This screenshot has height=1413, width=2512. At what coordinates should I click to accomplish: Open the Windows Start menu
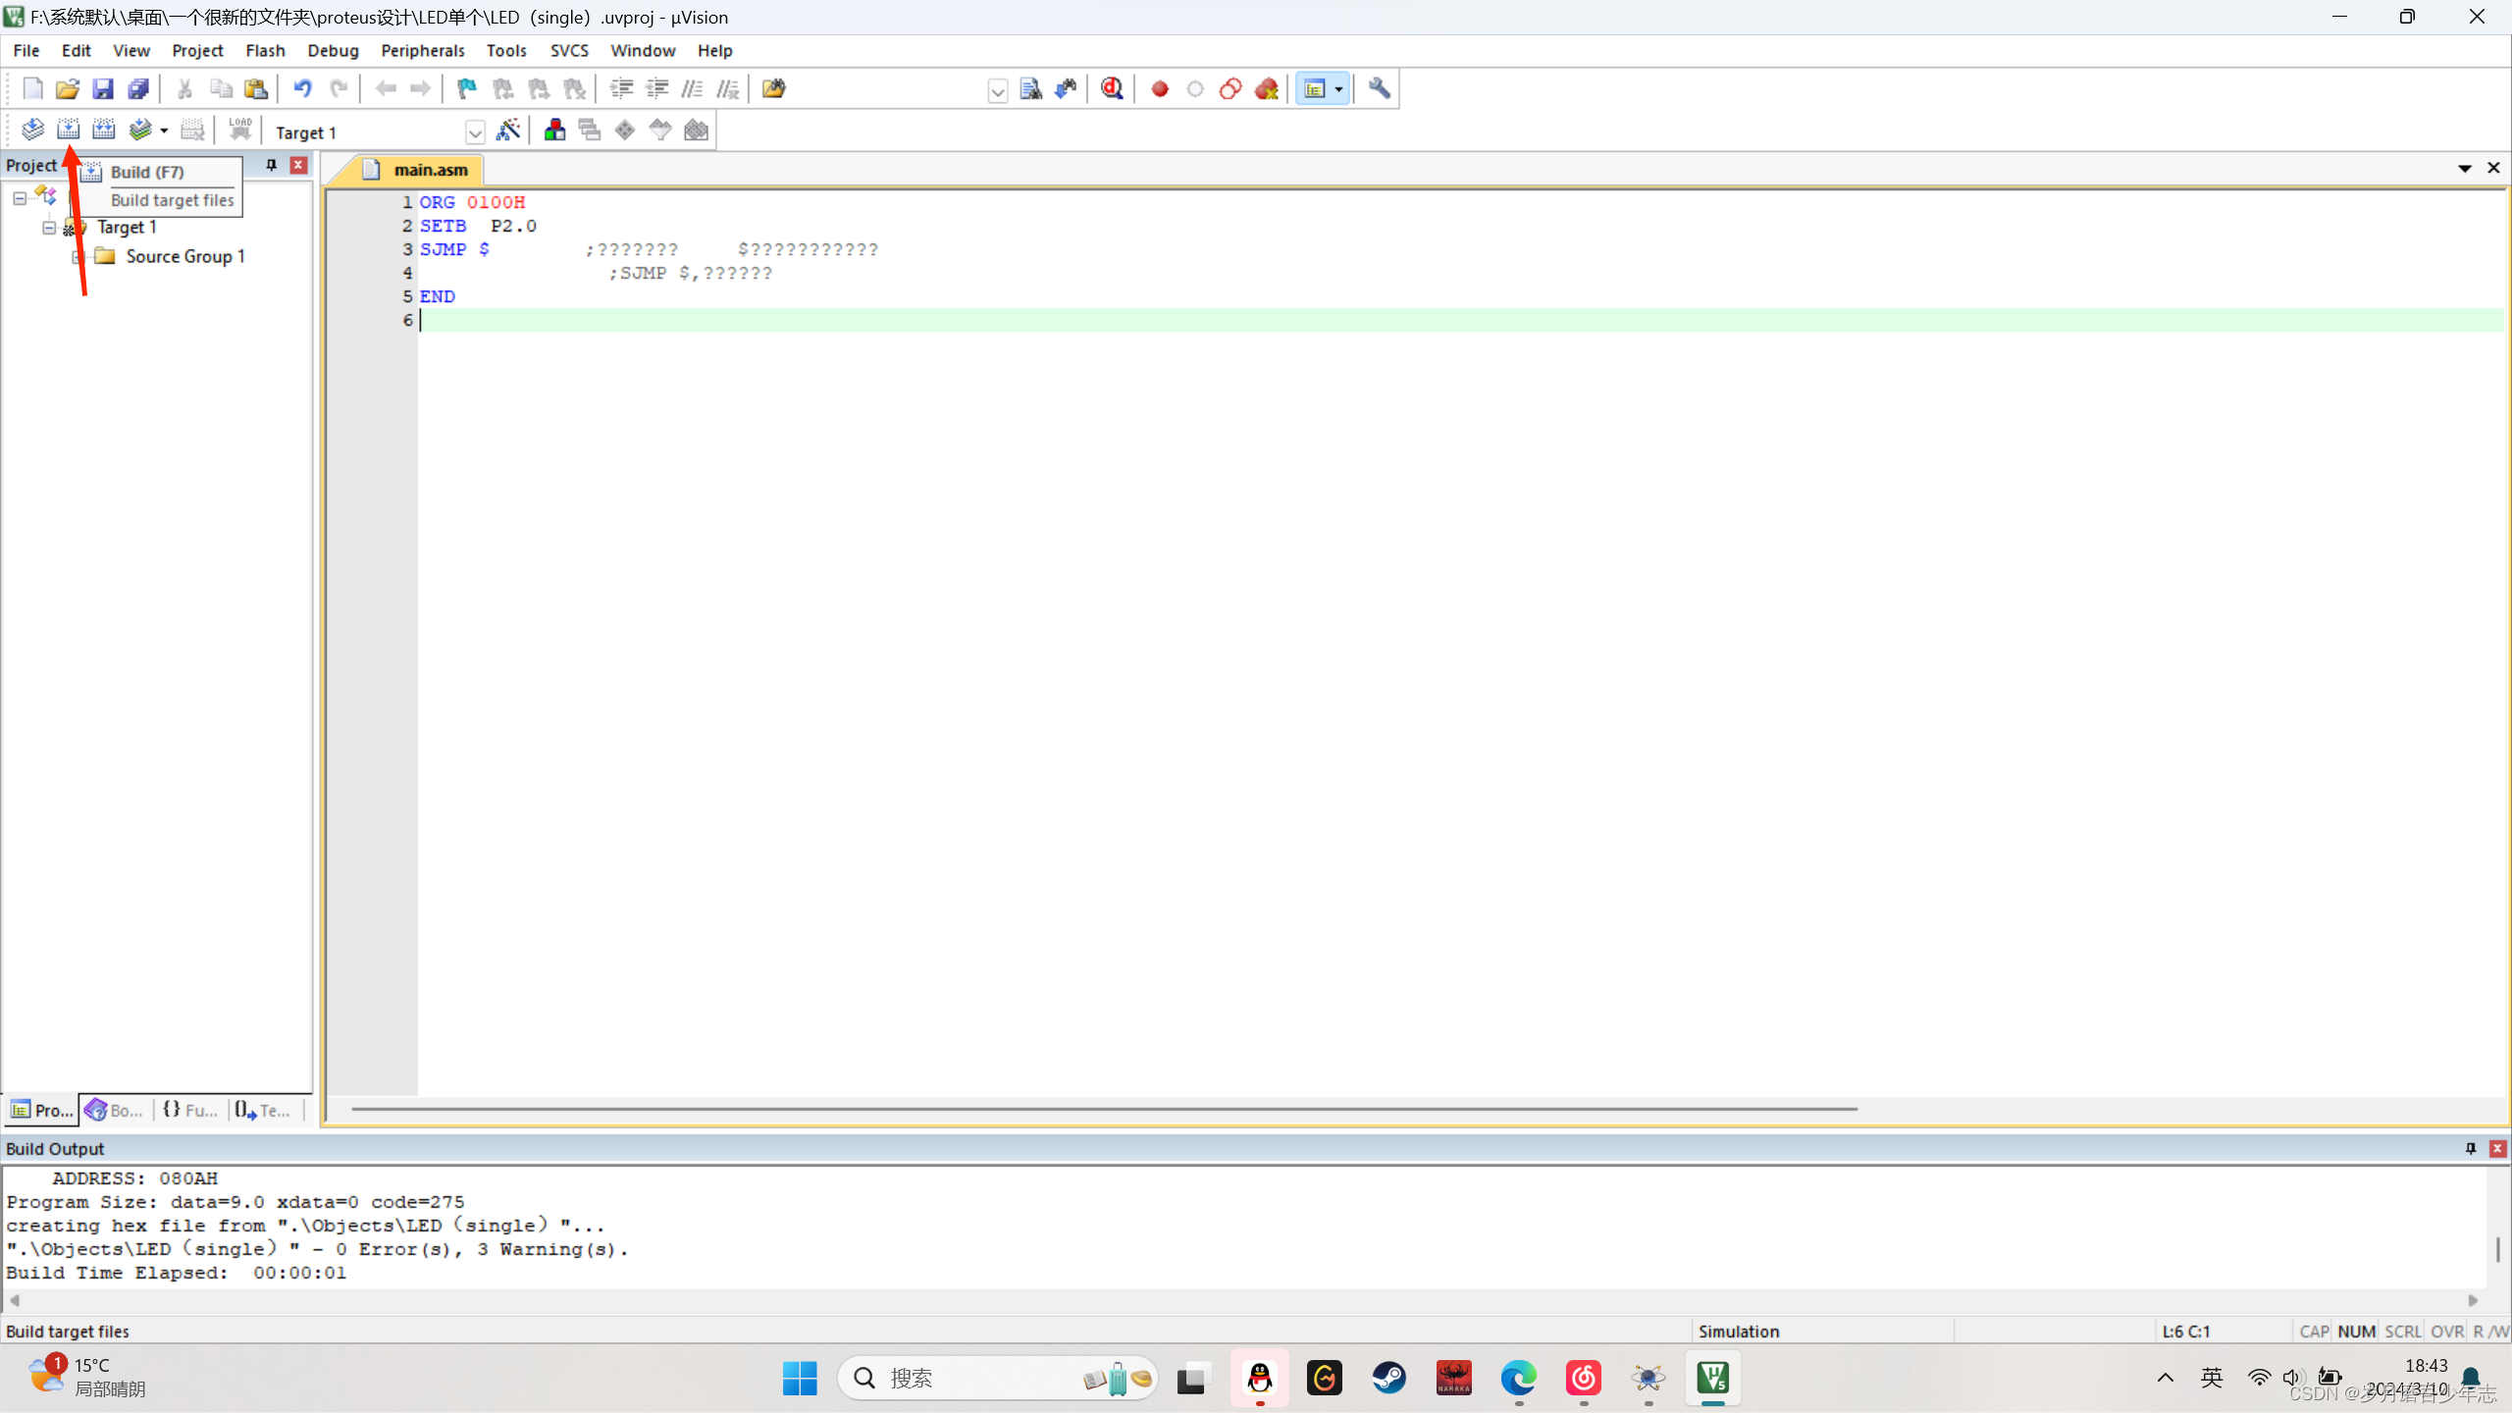pos(800,1378)
